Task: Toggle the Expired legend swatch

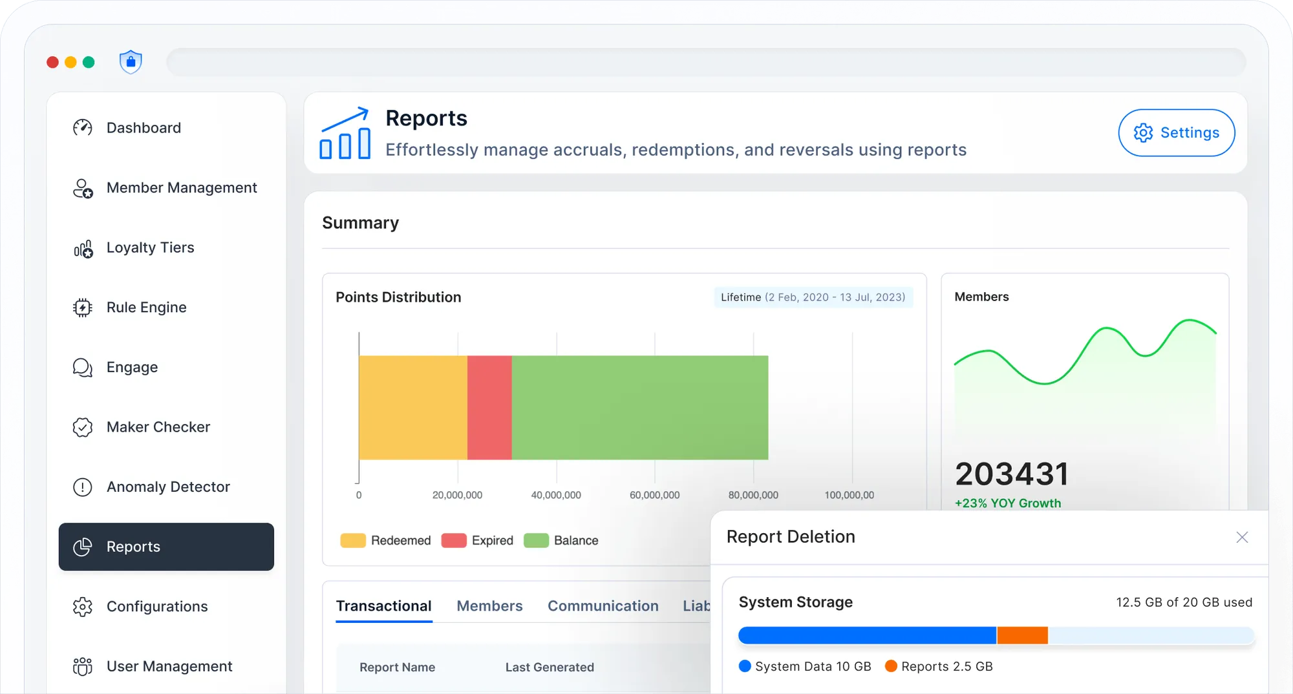Action: point(453,540)
